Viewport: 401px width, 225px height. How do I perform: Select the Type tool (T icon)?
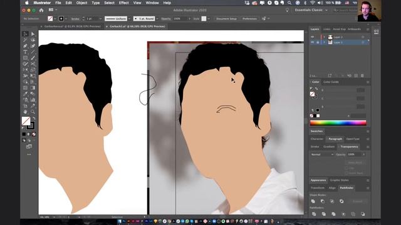[x=25, y=52]
